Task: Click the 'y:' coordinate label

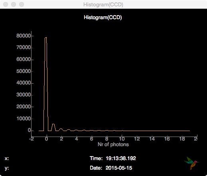Action: tap(7, 168)
